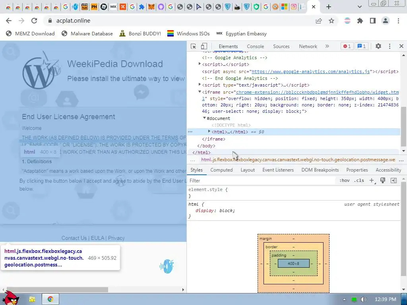Screen dimensions: 407x305
Task: Open the Chrome three-dot main menu
Action: (x=398, y=21)
